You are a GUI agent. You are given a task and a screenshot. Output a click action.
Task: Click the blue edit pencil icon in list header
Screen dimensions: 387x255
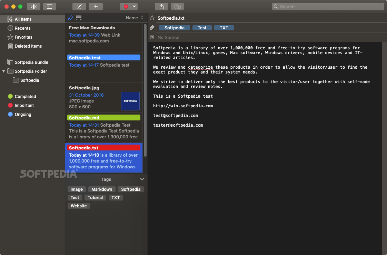pos(71,18)
